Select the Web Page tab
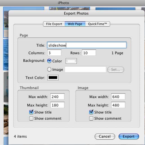Screen dimensions: 145x145 point(75,24)
